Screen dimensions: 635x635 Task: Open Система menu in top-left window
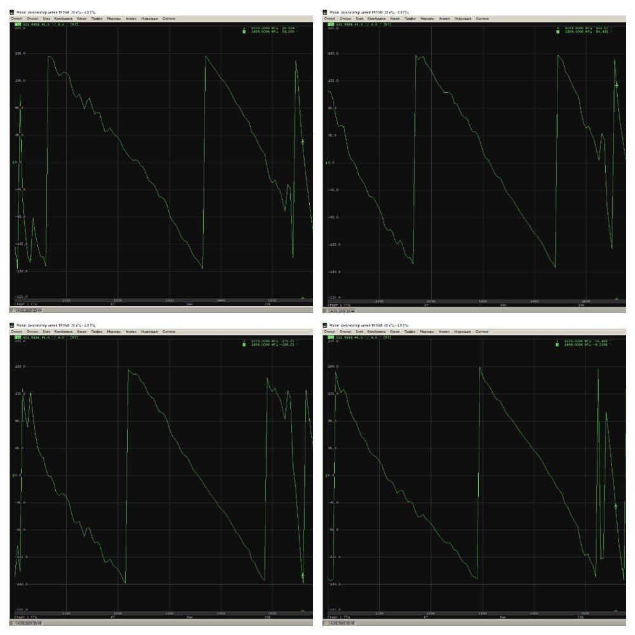click(x=169, y=18)
